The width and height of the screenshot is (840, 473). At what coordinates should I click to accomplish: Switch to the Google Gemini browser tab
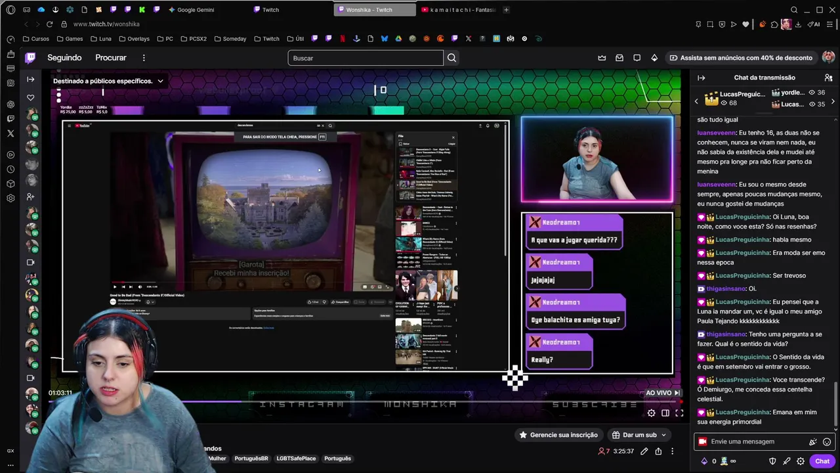click(195, 10)
